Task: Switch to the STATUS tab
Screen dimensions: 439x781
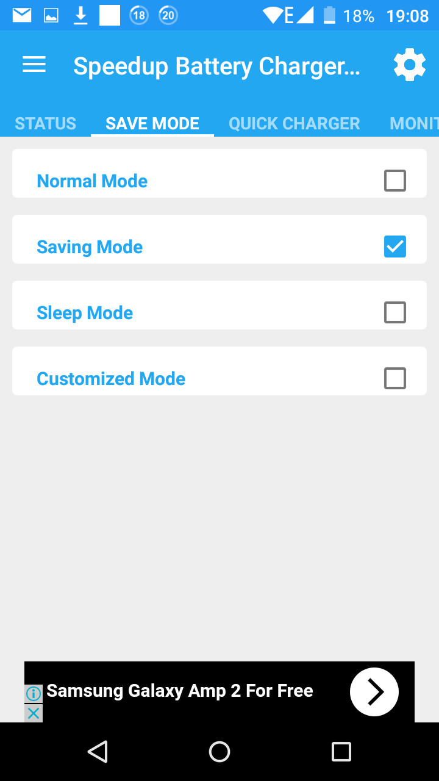Action: (46, 123)
